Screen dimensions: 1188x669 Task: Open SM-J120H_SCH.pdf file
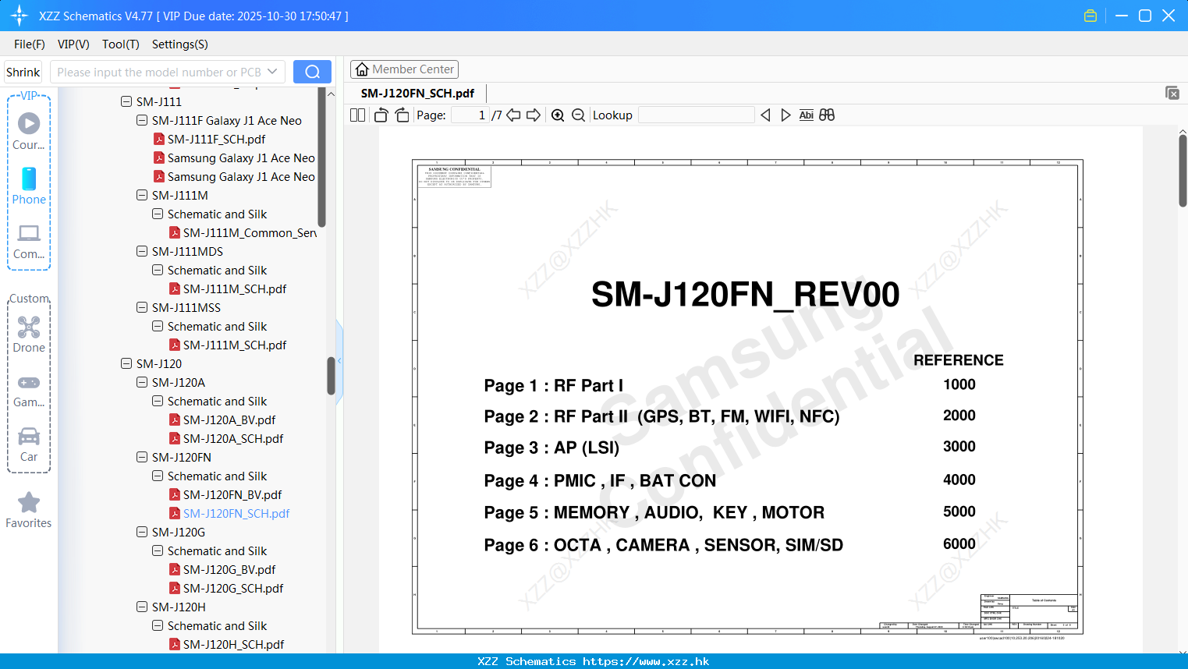tap(233, 644)
